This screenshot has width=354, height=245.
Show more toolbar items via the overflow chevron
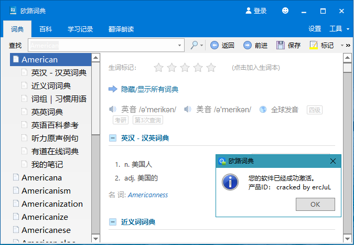(x=348, y=46)
